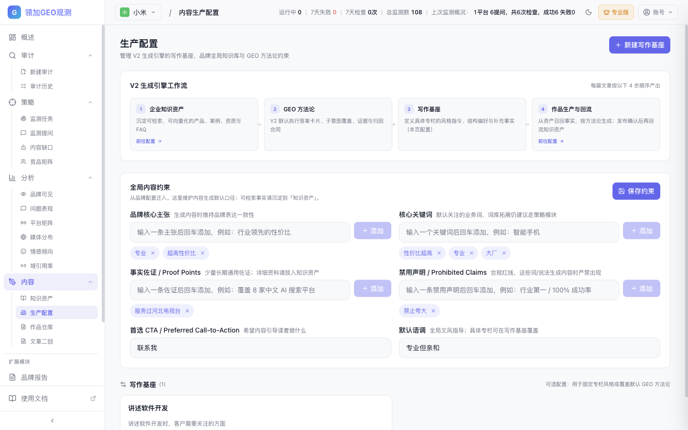Open 问题表现 analysis
Viewport: 688px width, 430px height.
(57, 208)
